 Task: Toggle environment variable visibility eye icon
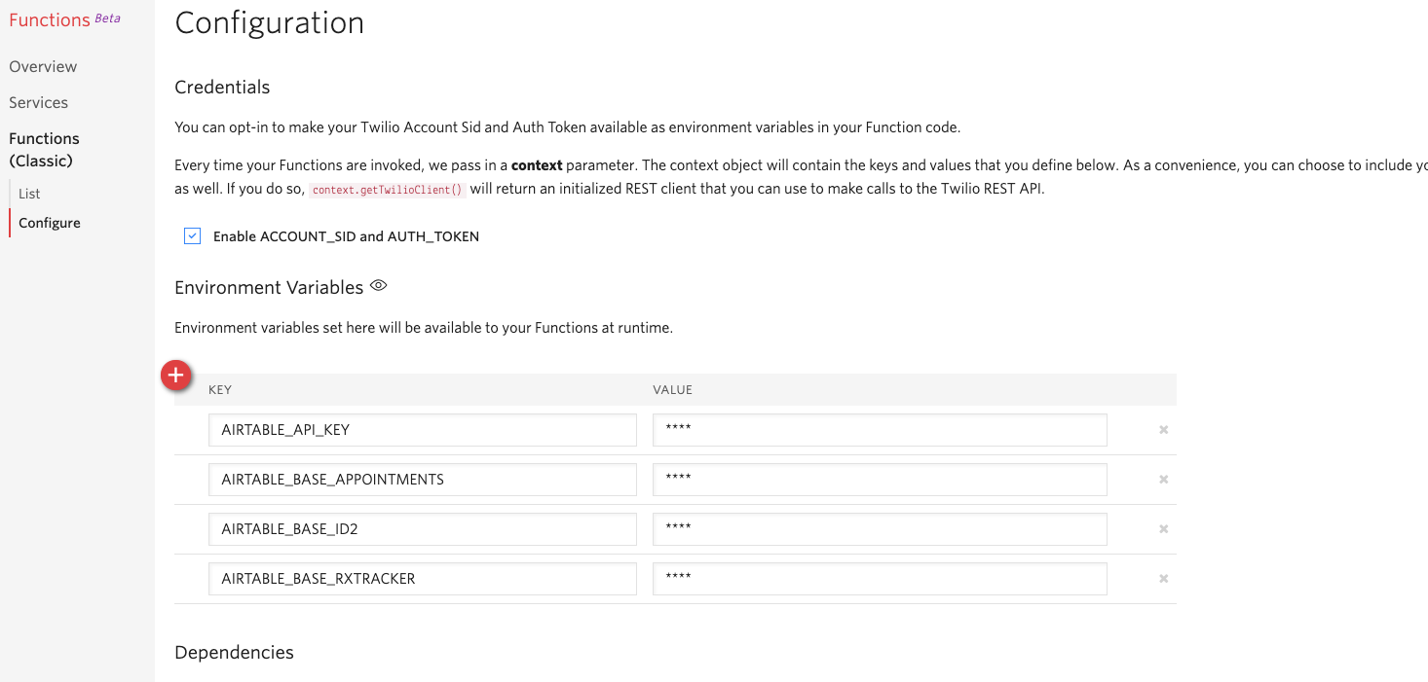point(379,286)
